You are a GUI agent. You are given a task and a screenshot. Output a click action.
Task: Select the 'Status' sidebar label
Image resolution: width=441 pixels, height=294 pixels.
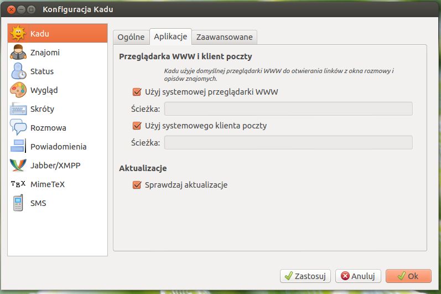[x=42, y=71]
